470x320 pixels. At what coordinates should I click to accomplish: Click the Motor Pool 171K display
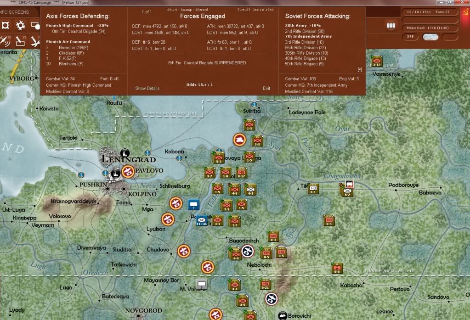coord(428,28)
